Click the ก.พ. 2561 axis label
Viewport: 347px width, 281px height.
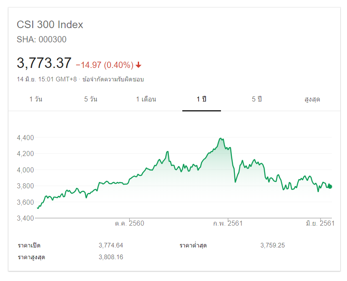[228, 223]
